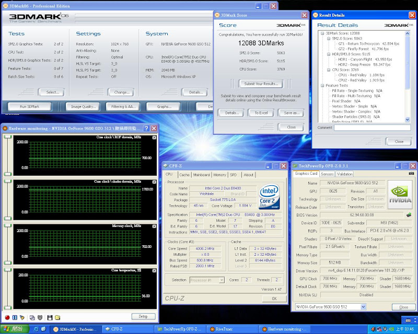Click the 3DMark Score window title icon
Viewport: 418px width, 334px height.
coord(217,15)
